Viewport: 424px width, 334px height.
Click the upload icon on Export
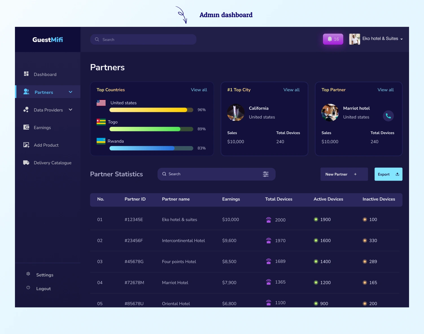pyautogui.click(x=397, y=174)
